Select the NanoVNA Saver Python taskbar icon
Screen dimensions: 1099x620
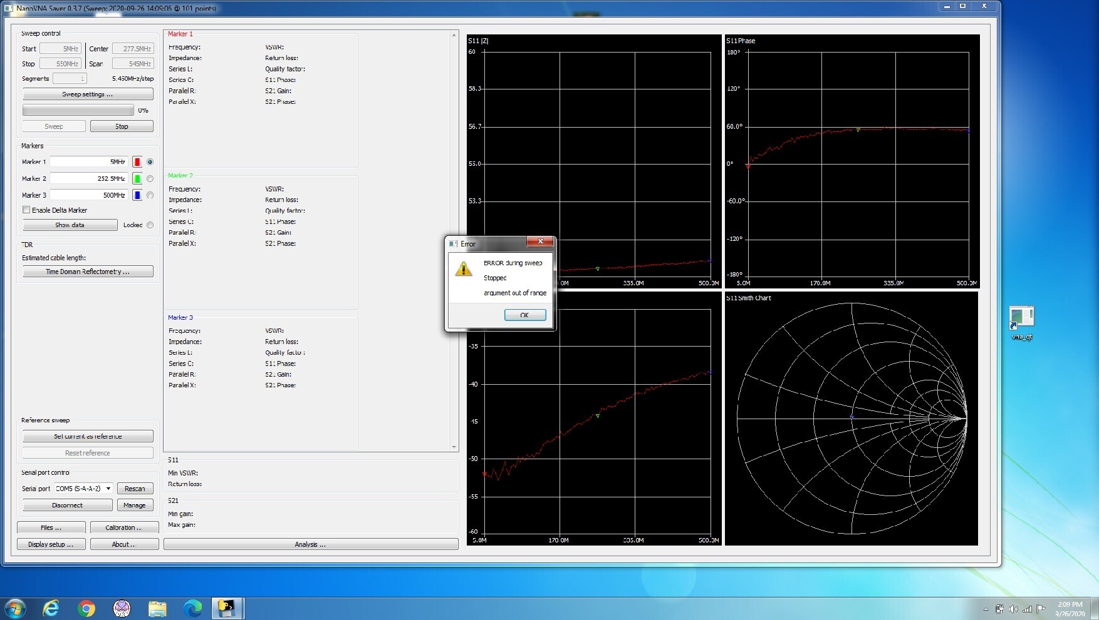[x=227, y=608]
